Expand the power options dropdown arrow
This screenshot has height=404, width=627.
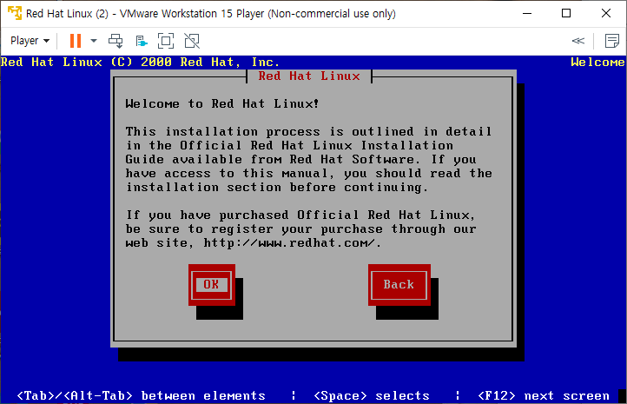coord(94,41)
